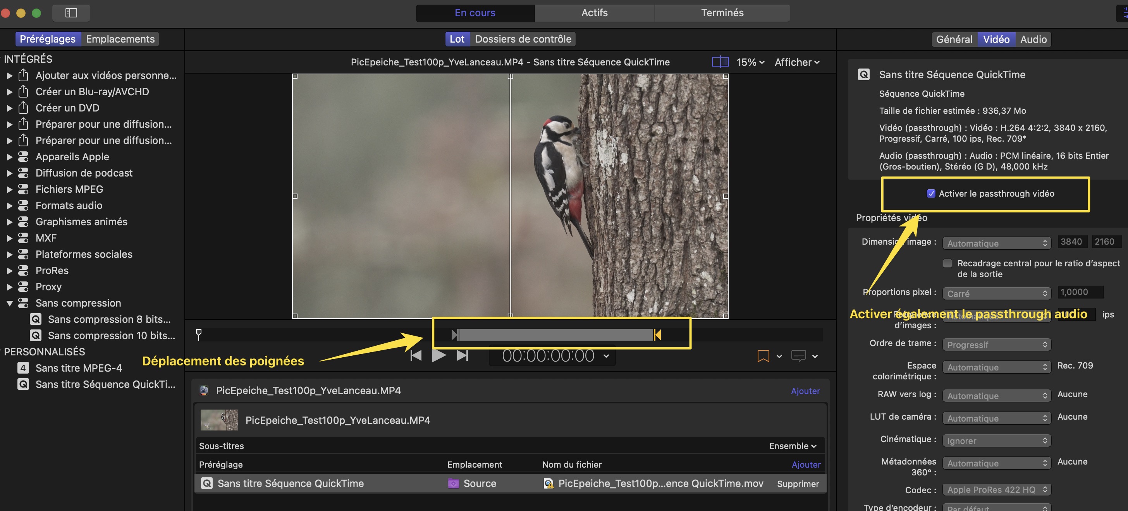1128x511 pixels.
Task: Click the yellow out-point handle on the timeline
Action: pos(657,335)
